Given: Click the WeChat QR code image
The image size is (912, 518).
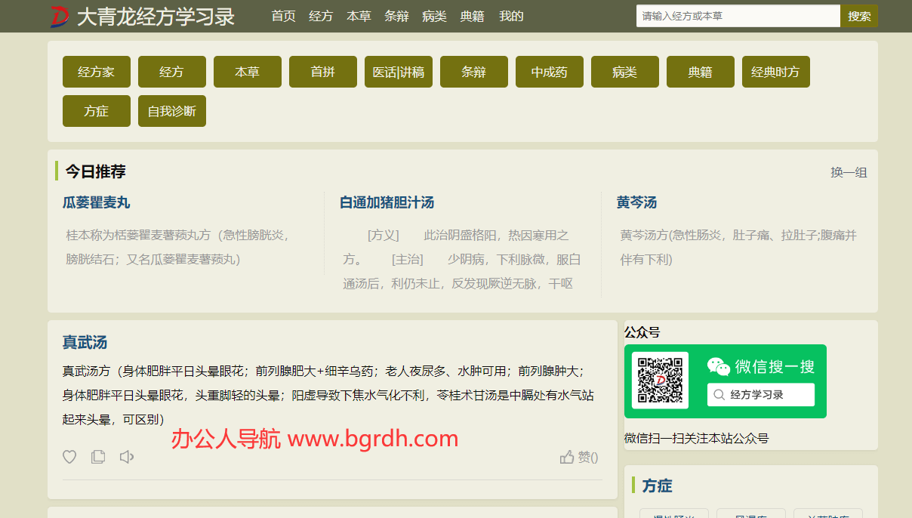Looking at the screenshot, I should pos(660,381).
